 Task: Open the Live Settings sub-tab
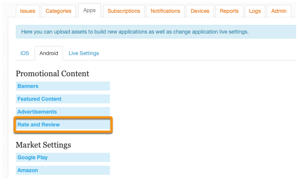[84, 53]
